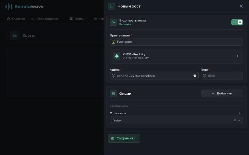Click the VLESS_TCP_REALITY label
The height and width of the screenshot is (155, 249).
pos(136,58)
